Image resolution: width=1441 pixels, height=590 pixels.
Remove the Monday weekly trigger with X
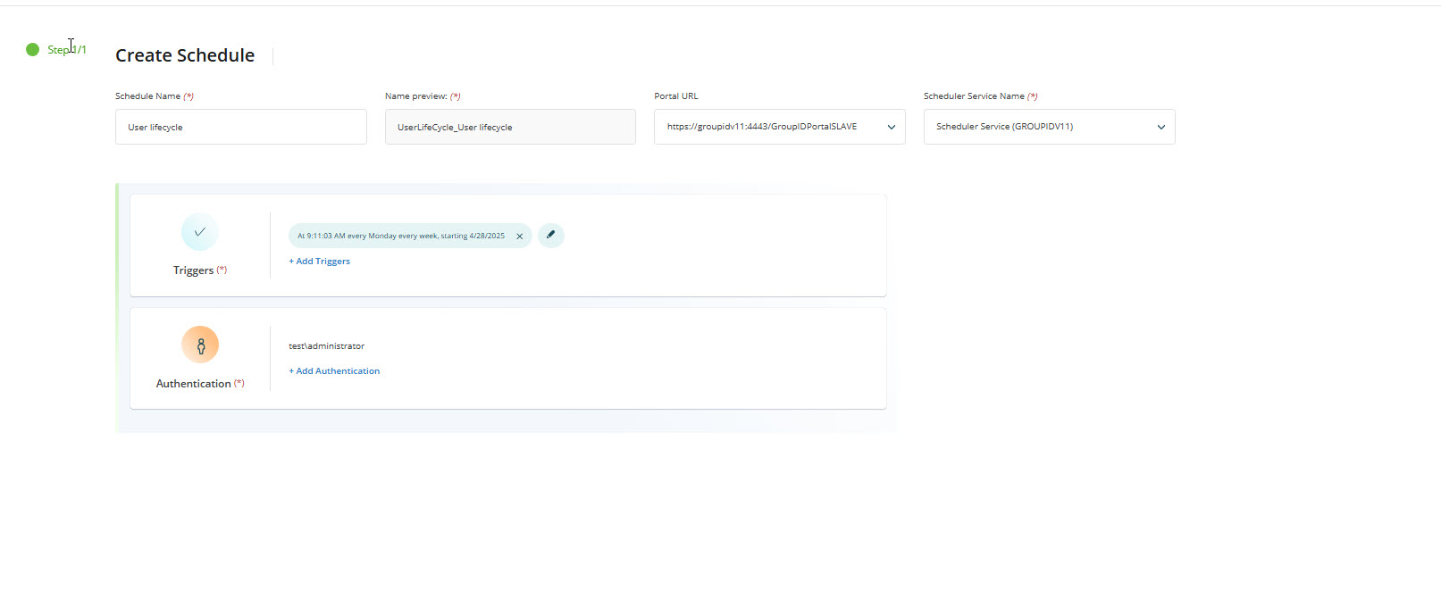pos(519,237)
